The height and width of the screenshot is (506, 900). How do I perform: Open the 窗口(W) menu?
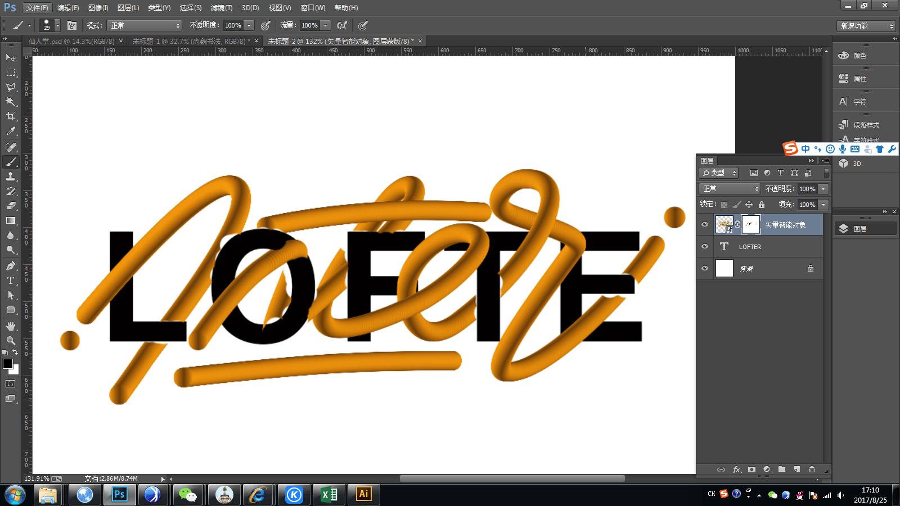point(313,8)
